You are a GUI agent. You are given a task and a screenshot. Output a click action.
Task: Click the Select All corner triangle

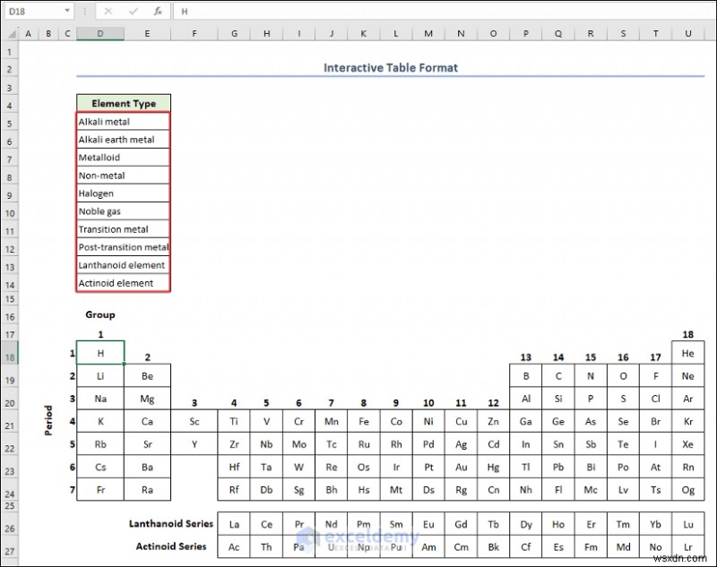(x=13, y=34)
